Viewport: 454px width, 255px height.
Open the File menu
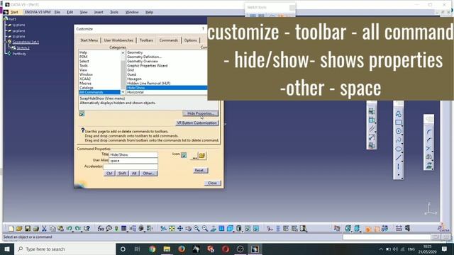pyautogui.click(x=57, y=12)
